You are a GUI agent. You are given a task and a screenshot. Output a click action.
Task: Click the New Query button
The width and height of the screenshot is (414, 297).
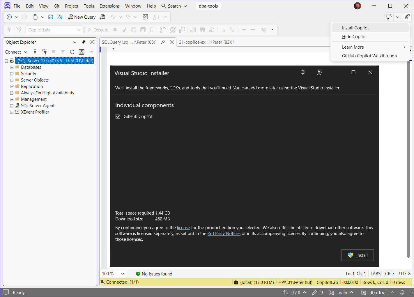[82, 17]
